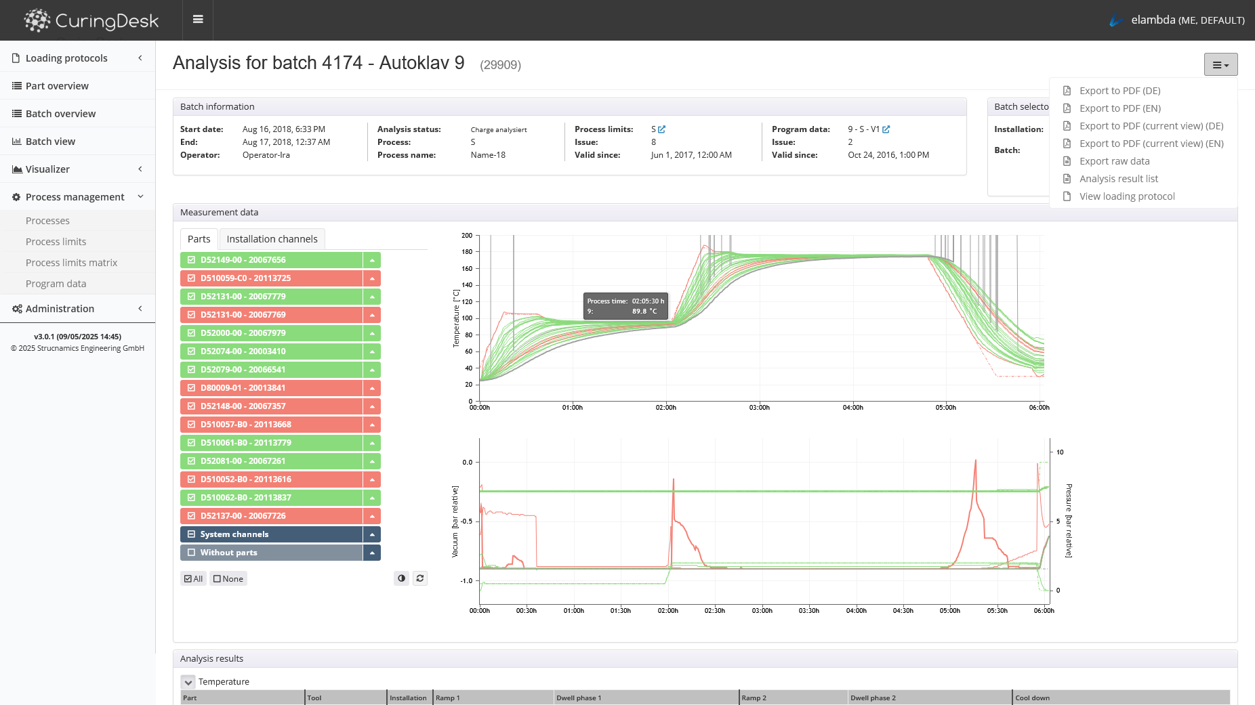Collapse the Temperature analysis results section
Viewport: 1255px width, 705px height.
click(188, 682)
